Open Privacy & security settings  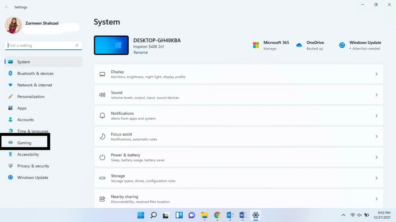point(43,166)
